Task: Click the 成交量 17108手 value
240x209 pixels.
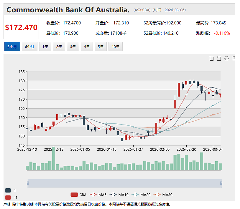Action: pos(118,33)
